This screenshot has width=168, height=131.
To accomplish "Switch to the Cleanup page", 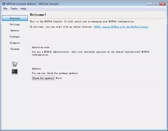I will click(x=15, y=49).
